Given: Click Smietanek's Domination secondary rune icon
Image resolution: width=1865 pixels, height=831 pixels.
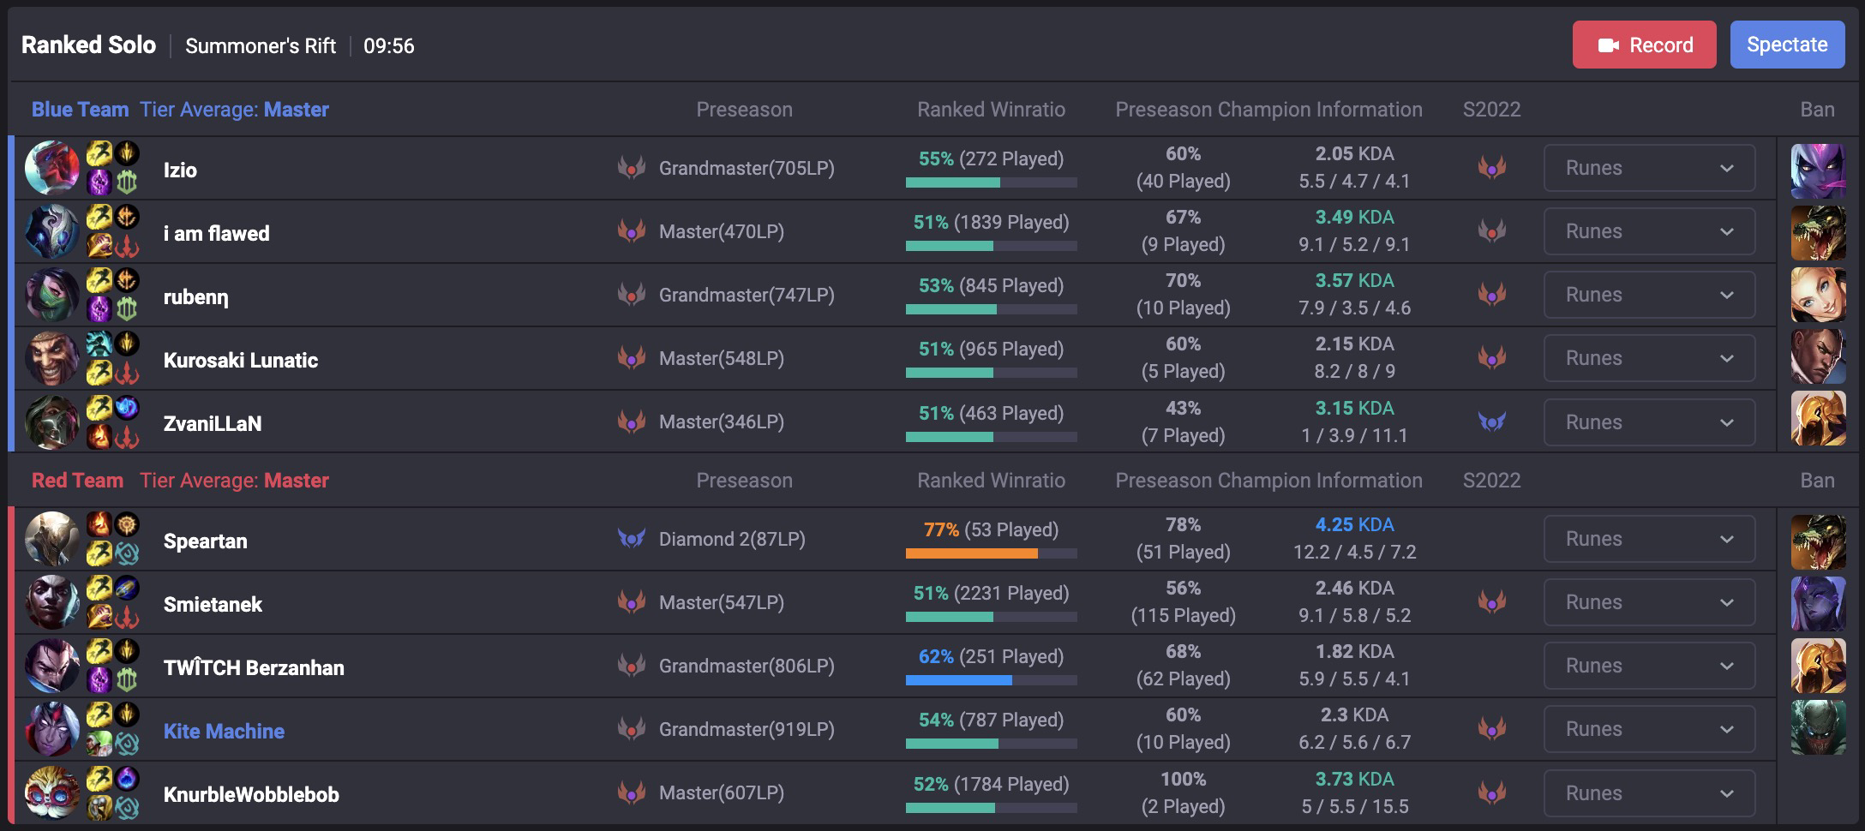Looking at the screenshot, I should pos(127,616).
